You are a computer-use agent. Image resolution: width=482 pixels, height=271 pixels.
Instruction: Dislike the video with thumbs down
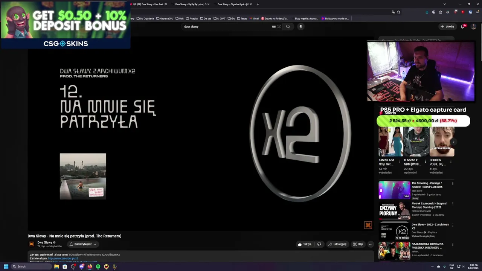[x=319, y=244]
